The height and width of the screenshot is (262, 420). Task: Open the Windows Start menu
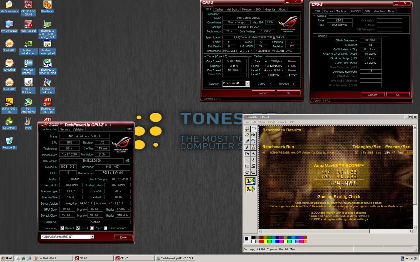click(x=7, y=258)
